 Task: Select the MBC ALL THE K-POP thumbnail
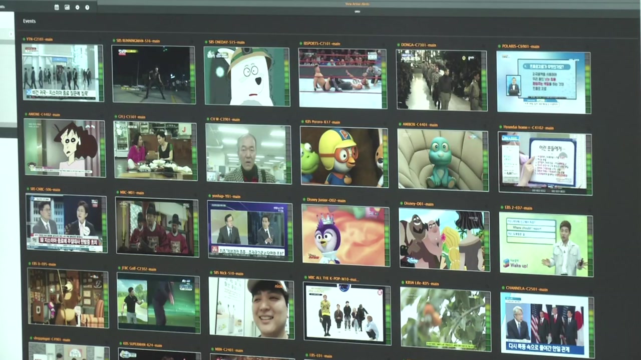[345, 313]
